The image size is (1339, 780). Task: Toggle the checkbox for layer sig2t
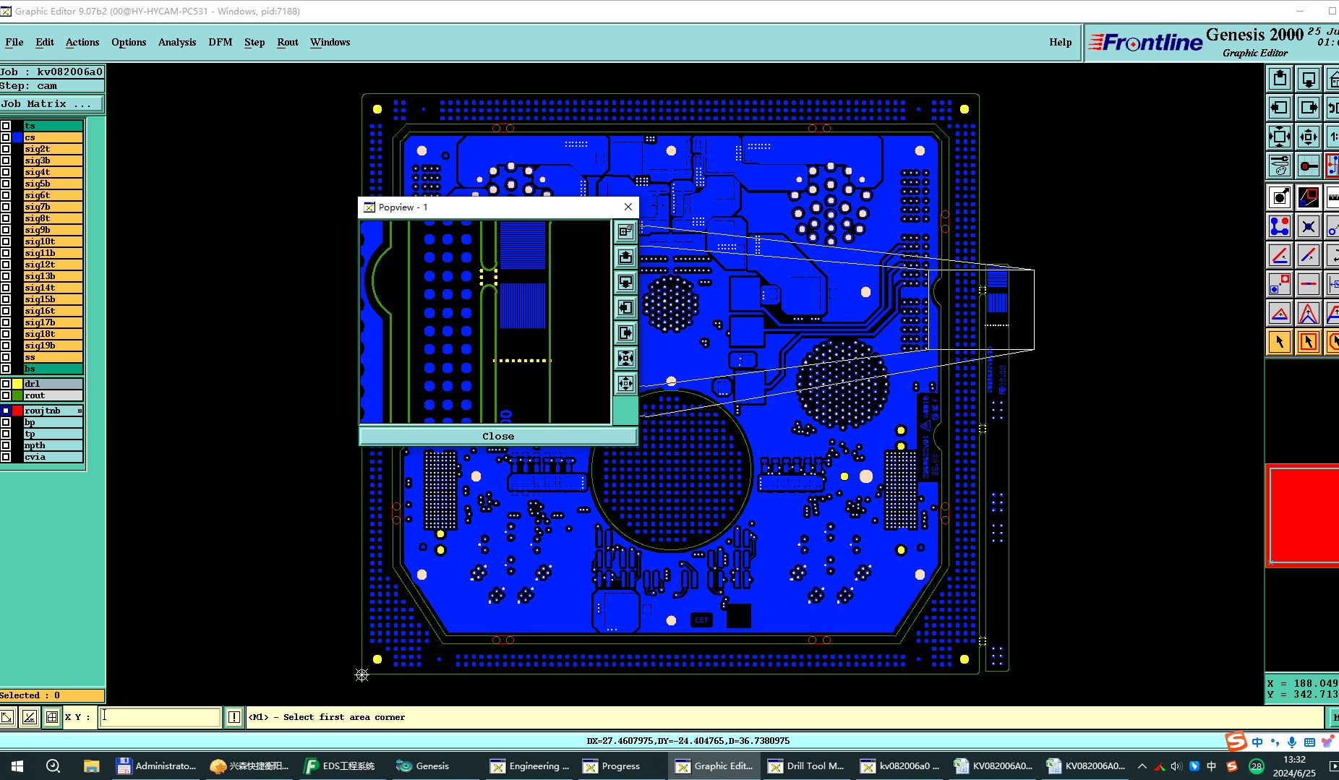tap(6, 149)
